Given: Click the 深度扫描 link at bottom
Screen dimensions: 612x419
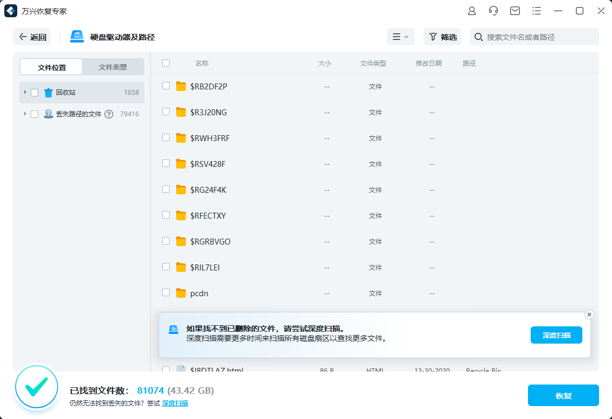Looking at the screenshot, I should coord(174,403).
